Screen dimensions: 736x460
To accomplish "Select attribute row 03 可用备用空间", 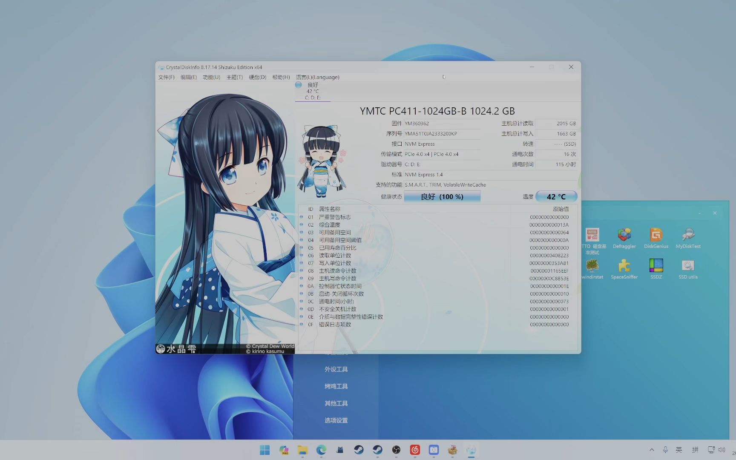I will tap(437, 233).
